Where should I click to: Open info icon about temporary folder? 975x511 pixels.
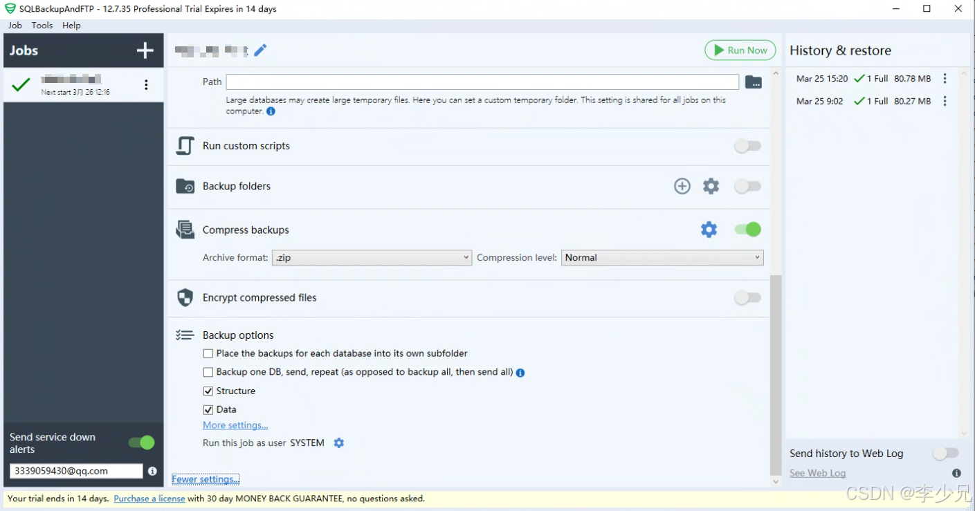[x=271, y=111]
